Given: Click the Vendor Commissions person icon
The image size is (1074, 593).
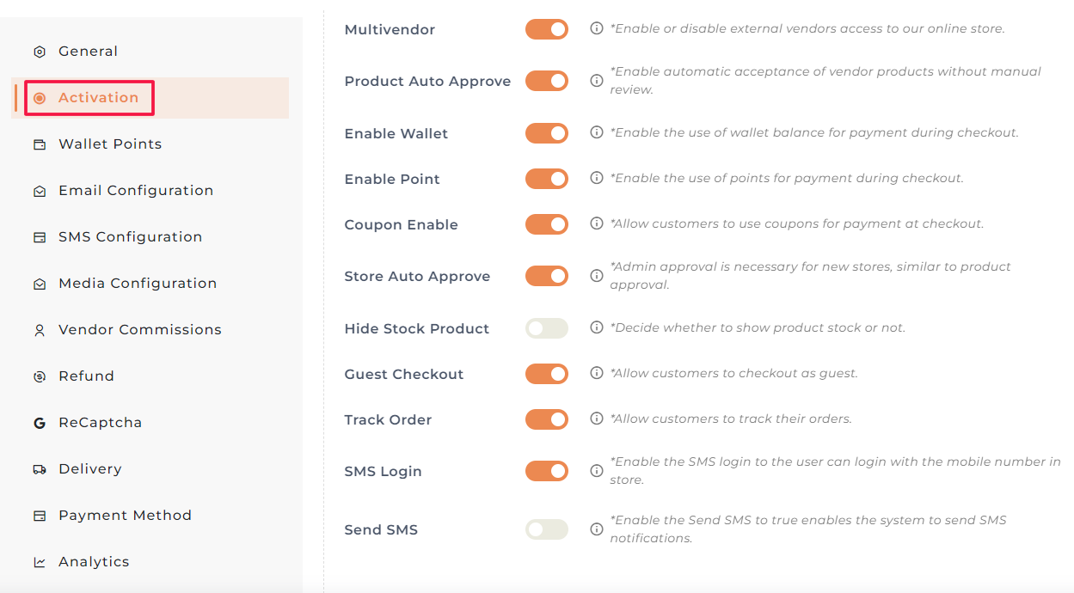Looking at the screenshot, I should (40, 330).
